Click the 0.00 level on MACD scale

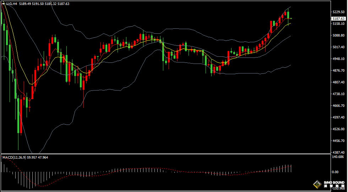(x=335, y=172)
